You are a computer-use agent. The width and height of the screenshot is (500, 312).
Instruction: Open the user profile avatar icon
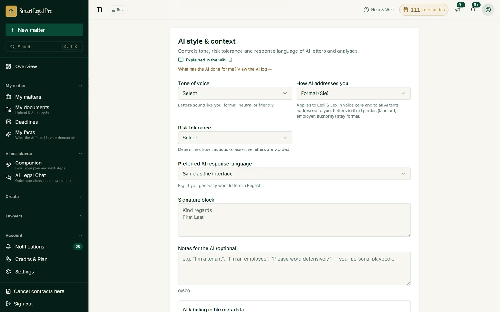point(488,10)
